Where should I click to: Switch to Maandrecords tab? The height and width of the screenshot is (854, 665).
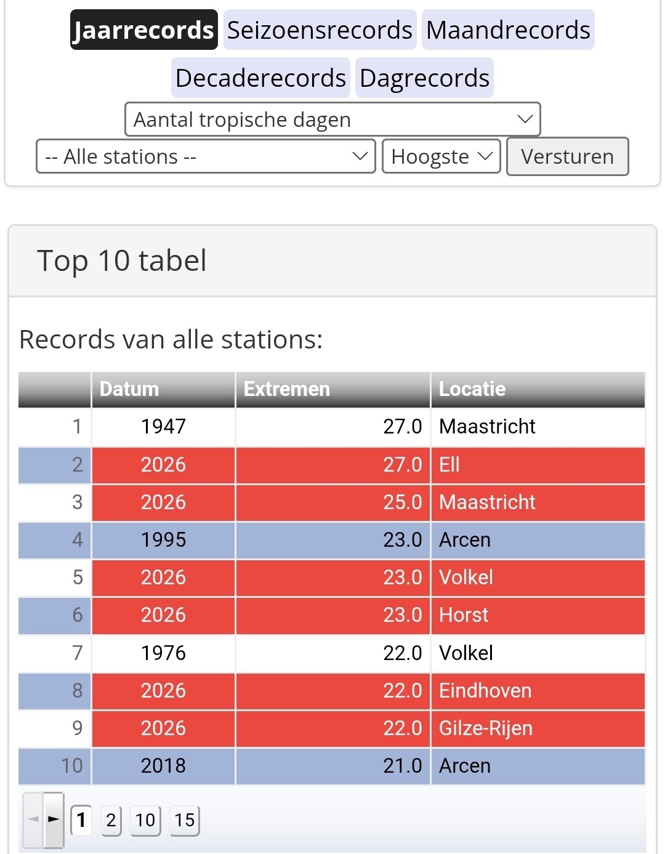tap(508, 30)
